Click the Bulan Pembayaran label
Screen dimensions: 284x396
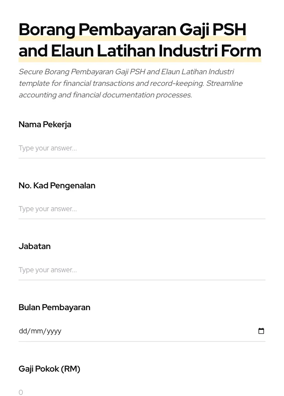54,307
